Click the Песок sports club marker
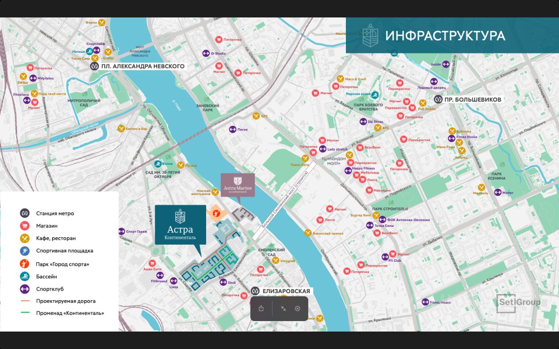 pyautogui.click(x=232, y=129)
